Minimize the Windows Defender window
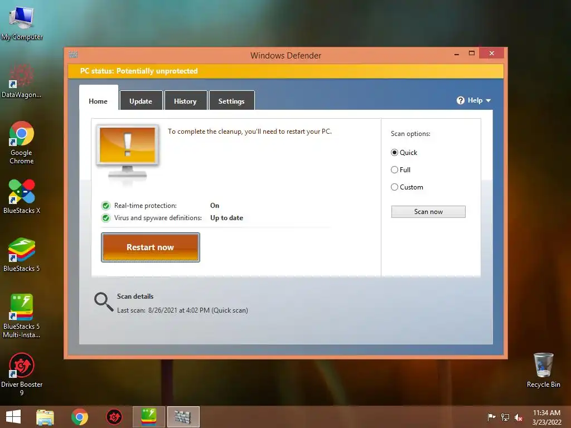Image resolution: width=571 pixels, height=428 pixels. coord(457,53)
